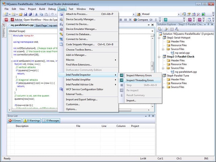Viewport: 216px width, 162px height.
Task: Switch to the Start Page tab
Action: pos(41,25)
